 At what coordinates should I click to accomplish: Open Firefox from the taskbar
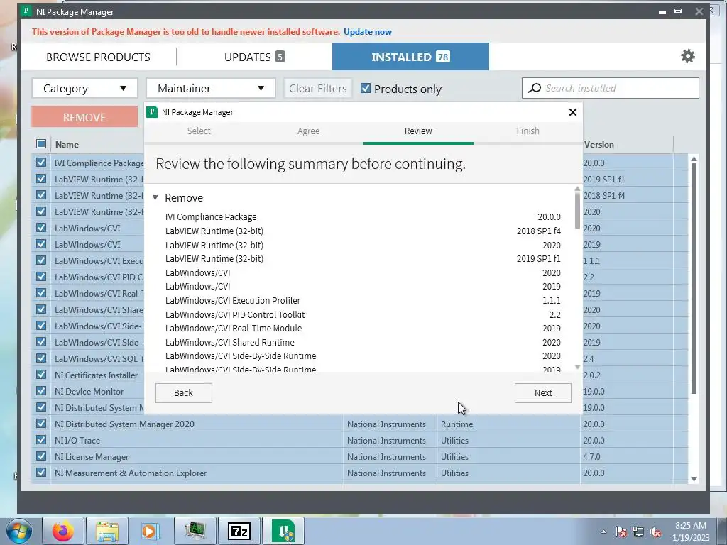click(63, 531)
